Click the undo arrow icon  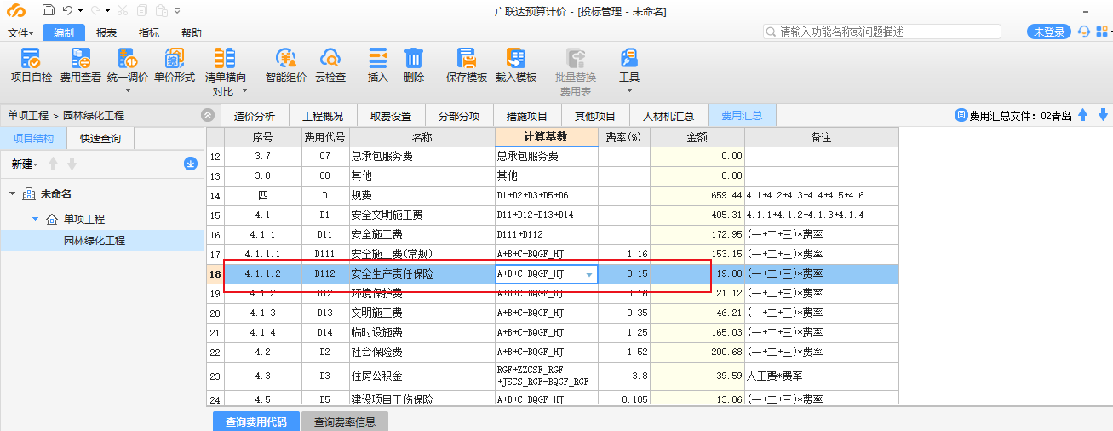pyautogui.click(x=67, y=11)
